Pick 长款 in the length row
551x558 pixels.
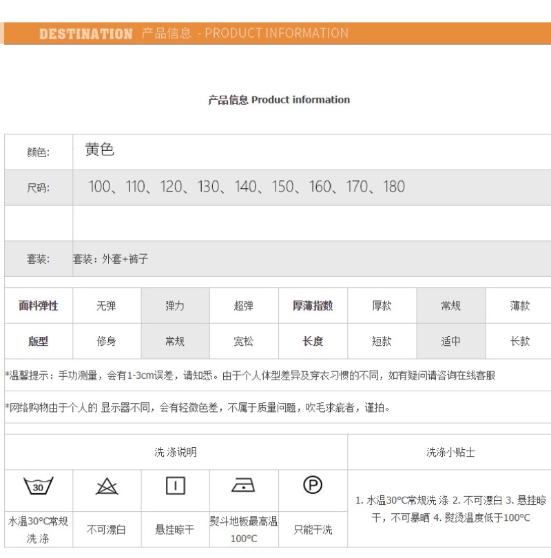tap(520, 341)
